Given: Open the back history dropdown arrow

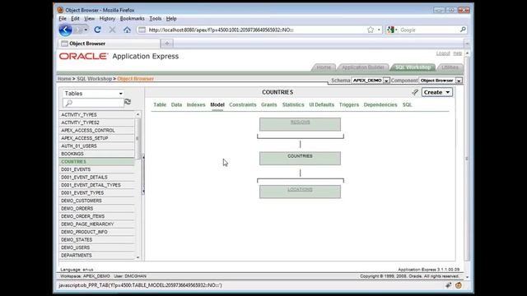Looking at the screenshot, I should [x=86, y=30].
